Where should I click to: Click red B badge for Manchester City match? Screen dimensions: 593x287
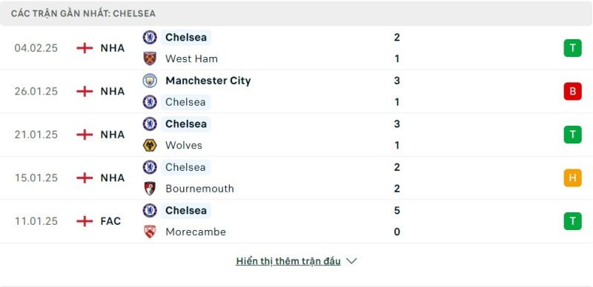coord(572,92)
